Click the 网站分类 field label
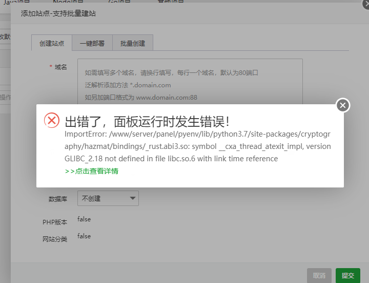Viewport: 369px width, 283px height. pyautogui.click(x=55, y=239)
